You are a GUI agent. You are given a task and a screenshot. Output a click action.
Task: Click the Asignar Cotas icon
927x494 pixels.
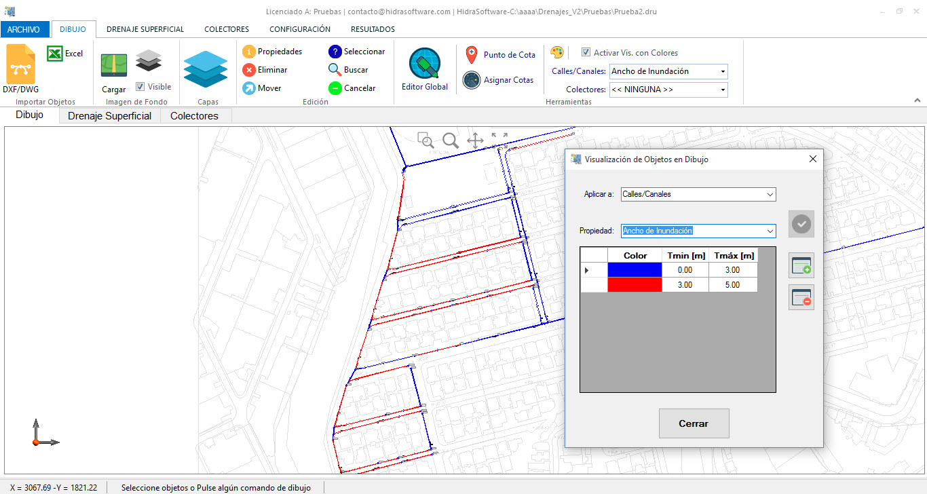point(472,80)
